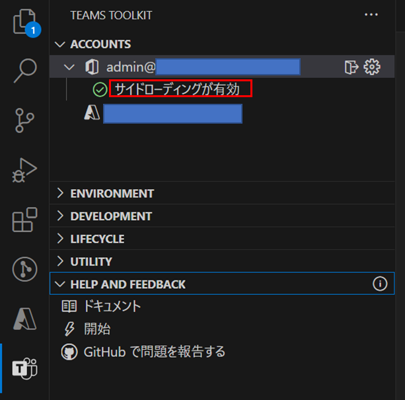The width and height of the screenshot is (405, 400).
Task: Click the Azure account icon in Accounts
Action: [92, 113]
